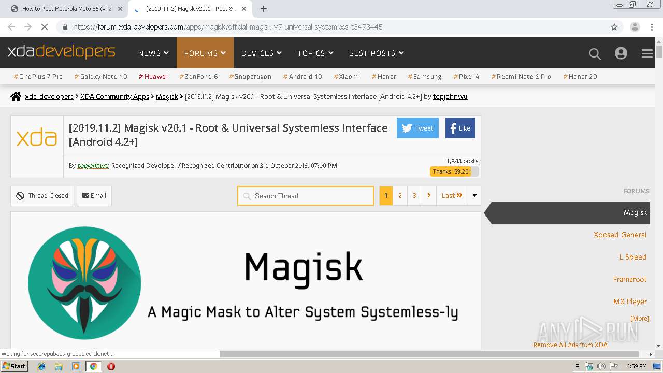663x373 pixels.
Task: Open Chrome three-dot menu
Action: pos(652,27)
